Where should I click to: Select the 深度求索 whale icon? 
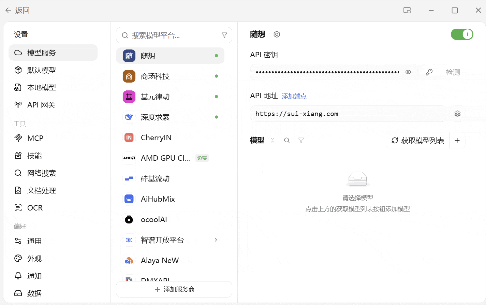[x=129, y=117]
